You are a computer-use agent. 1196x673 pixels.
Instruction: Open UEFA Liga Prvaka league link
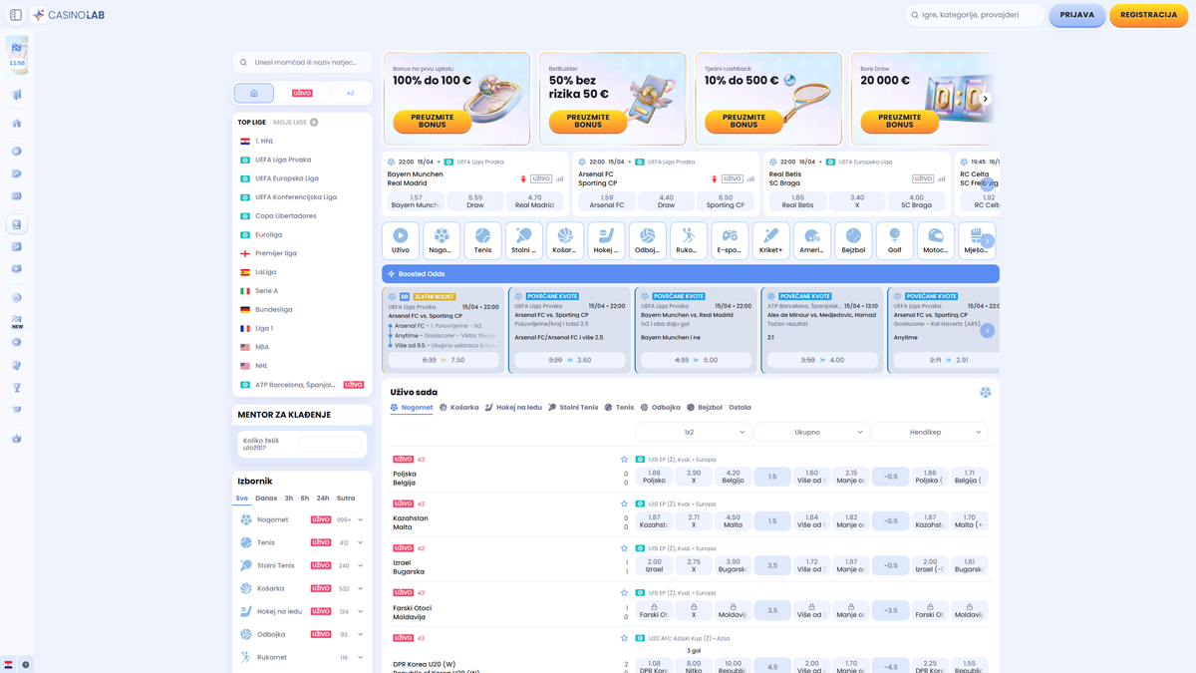click(283, 160)
